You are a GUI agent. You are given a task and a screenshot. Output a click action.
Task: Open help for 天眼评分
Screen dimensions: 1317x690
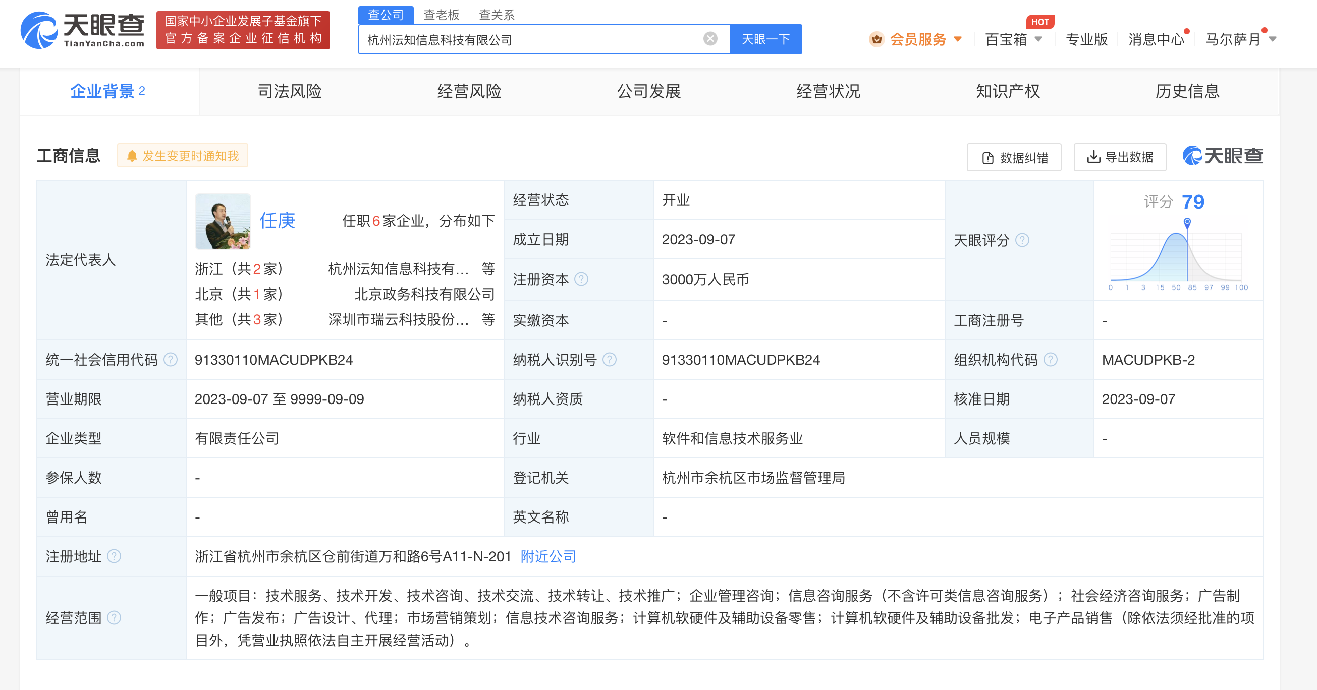pyautogui.click(x=1022, y=240)
